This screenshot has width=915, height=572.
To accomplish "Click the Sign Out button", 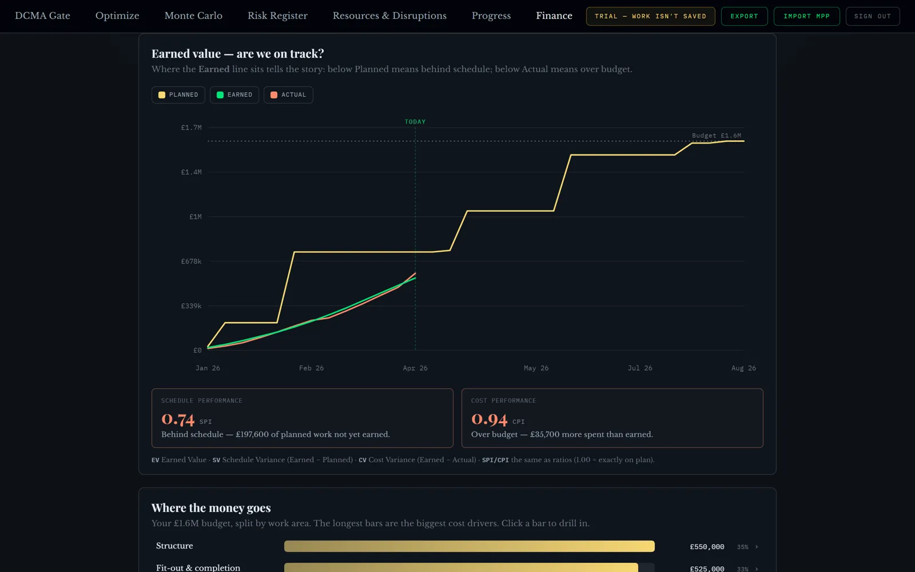I will coord(873,17).
